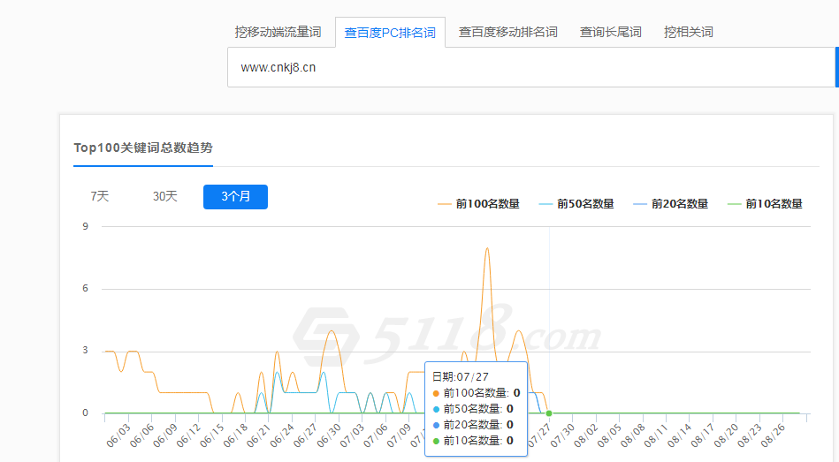The height and width of the screenshot is (462, 839).
Task: Toggle the 前10名数量 legend series
Action: pos(765,204)
